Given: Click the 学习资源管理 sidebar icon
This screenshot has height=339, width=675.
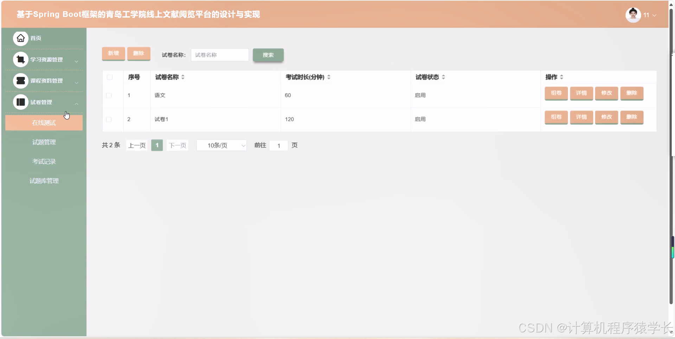Looking at the screenshot, I should tap(20, 59).
